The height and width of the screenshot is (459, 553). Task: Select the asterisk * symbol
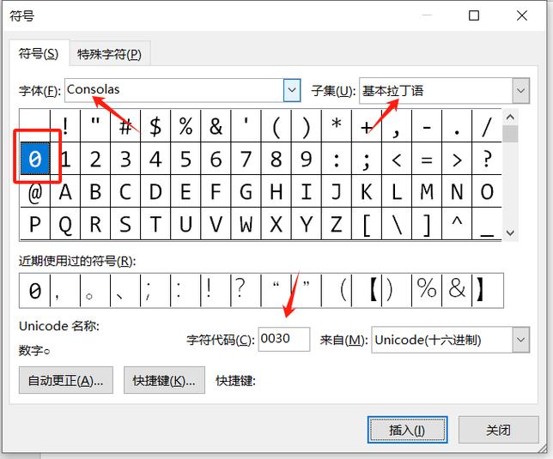(337, 126)
